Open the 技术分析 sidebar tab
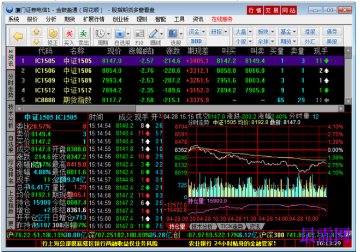This screenshot has height=252, width=360. point(11,116)
